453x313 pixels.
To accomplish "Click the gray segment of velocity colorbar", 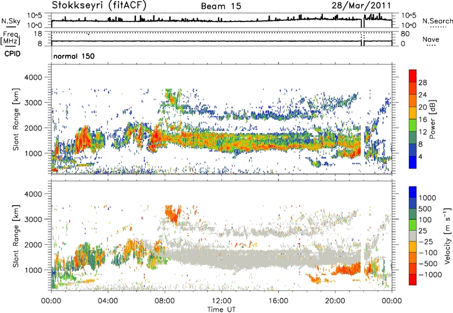I will [413, 236].
